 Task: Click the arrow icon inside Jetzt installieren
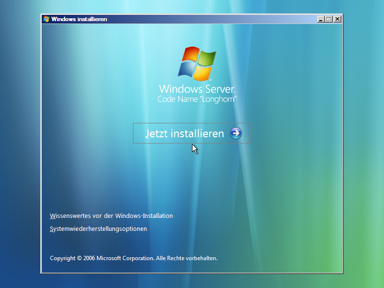[235, 134]
